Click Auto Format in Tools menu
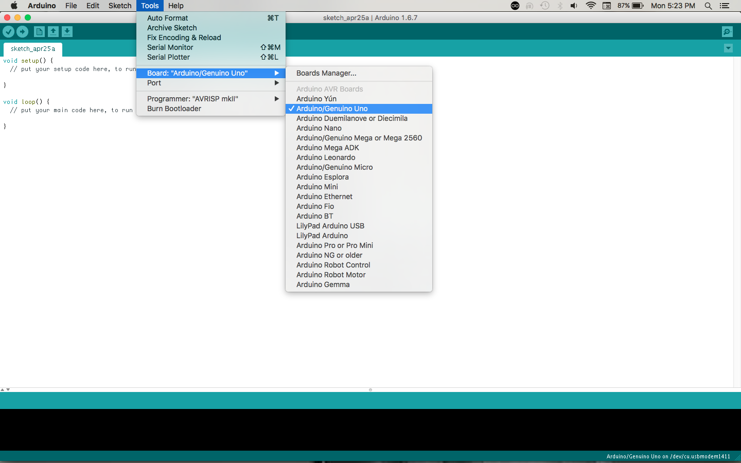This screenshot has width=741, height=463. pos(211,18)
